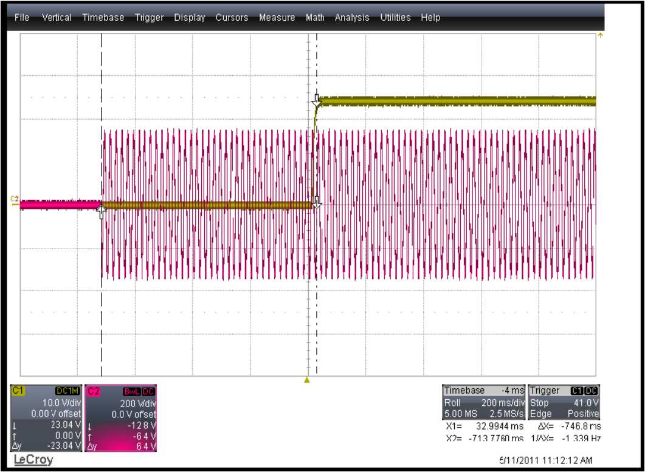Open the Timebase descriptor box
Viewport: 645px width, 472px height.
484,402
